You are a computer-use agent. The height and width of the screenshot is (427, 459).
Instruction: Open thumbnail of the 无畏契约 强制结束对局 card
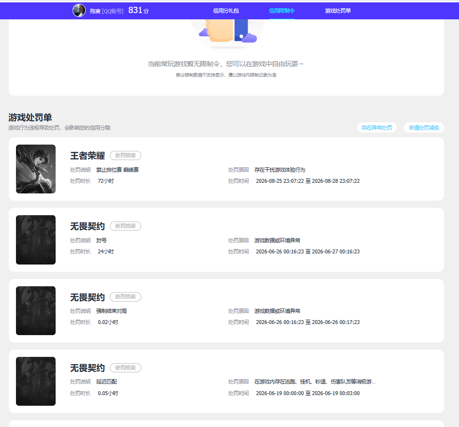pos(36,310)
